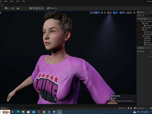Click the 26 actors count text
The image size is (152, 114).
click(x=141, y=48)
